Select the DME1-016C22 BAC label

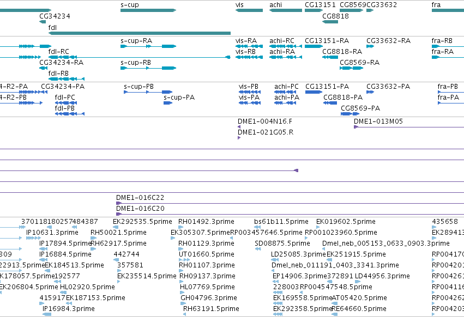(x=140, y=198)
